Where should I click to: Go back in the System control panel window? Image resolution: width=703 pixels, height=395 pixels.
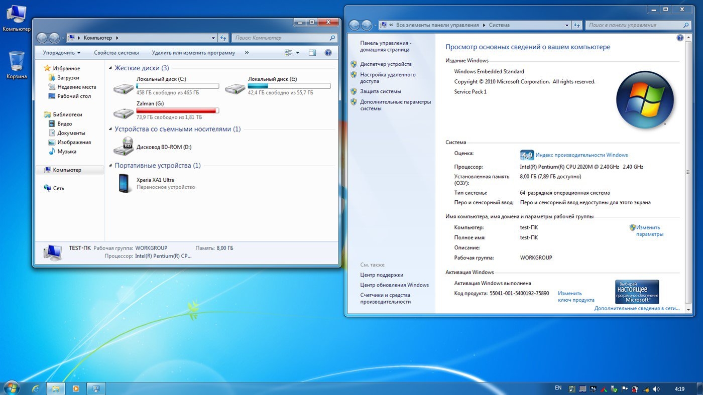pyautogui.click(x=355, y=25)
